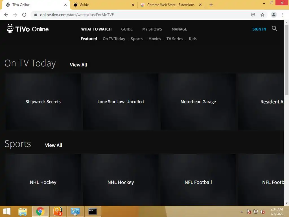Image resolution: width=289 pixels, height=217 pixels.
Task: Select the Featured sub-tab
Action: click(x=89, y=39)
